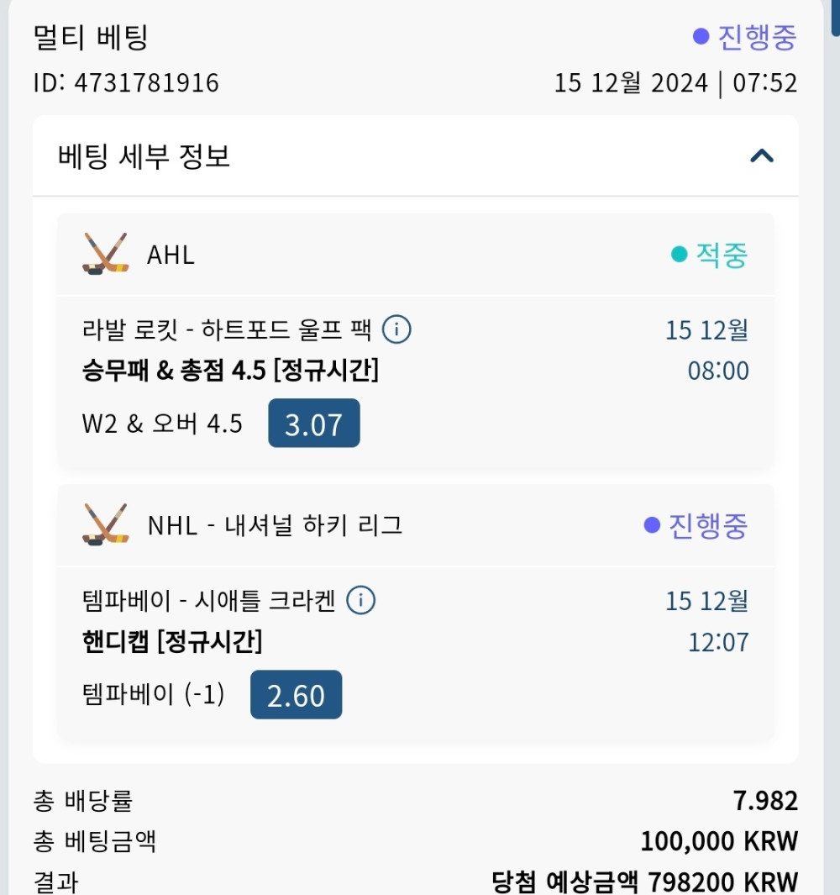840x895 pixels.
Task: Open info icon for Tampa Bay match
Action: (360, 601)
